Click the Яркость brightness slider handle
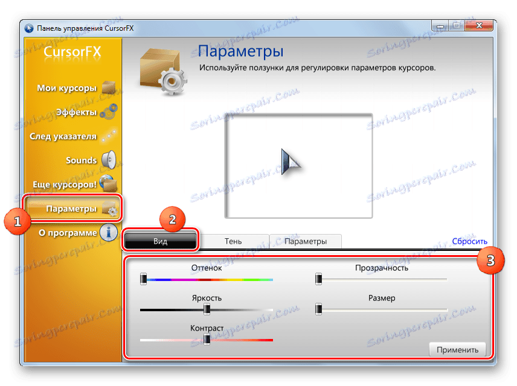The width and height of the screenshot is (517, 386). coord(207,309)
